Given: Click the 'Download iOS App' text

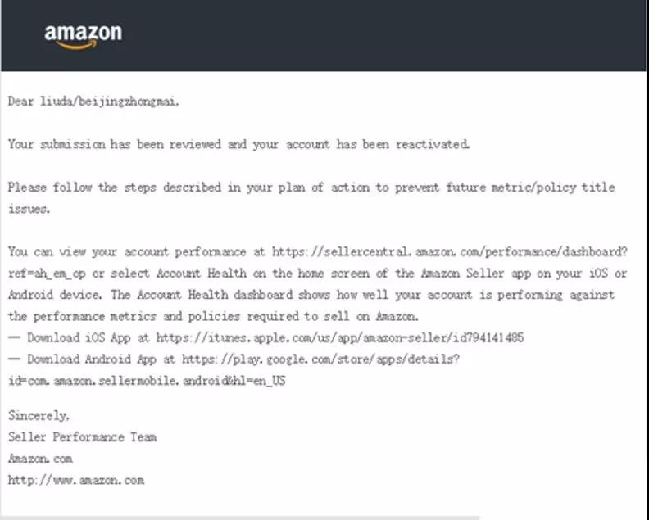Looking at the screenshot, I should [x=79, y=338].
